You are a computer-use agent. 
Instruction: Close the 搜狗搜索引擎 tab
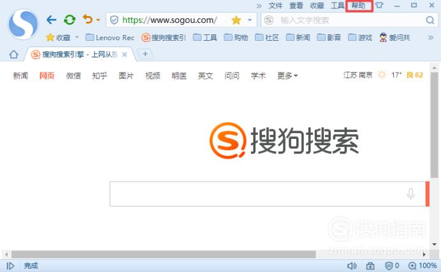pos(125,55)
